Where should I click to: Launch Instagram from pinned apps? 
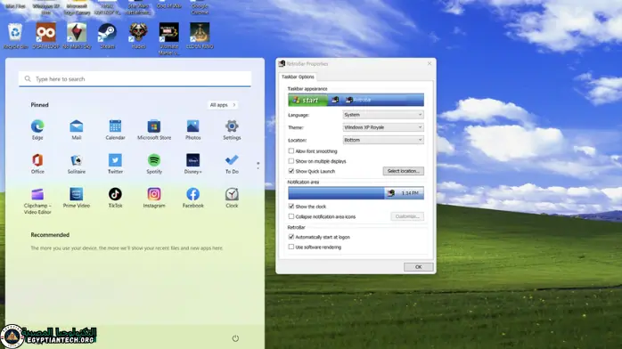tap(154, 198)
